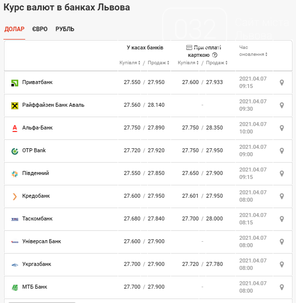Viewport: 296px width, 303px height.
Task: Open the МТБ Банк name link
Action: 35,287
